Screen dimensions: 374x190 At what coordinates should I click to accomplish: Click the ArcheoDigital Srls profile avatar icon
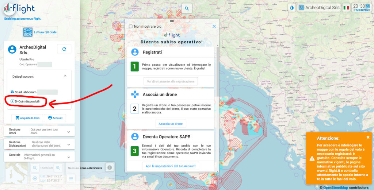12,49
